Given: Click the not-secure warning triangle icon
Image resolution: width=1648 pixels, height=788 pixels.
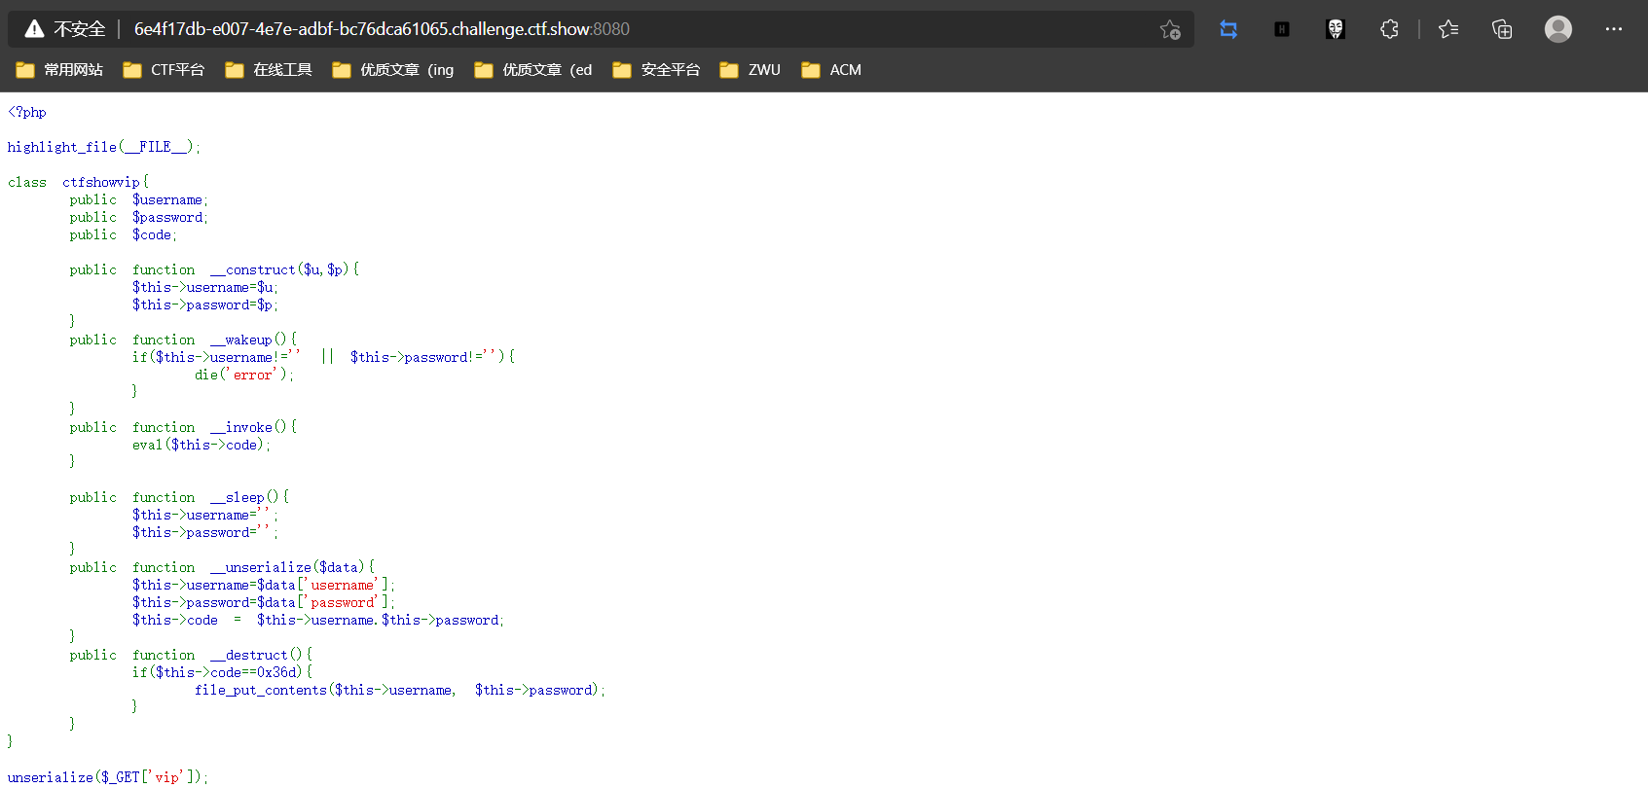Looking at the screenshot, I should (34, 29).
